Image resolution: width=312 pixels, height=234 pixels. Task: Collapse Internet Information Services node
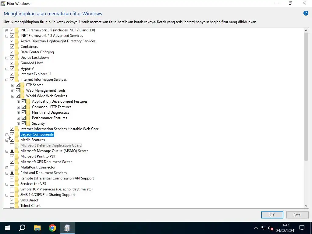7,80
